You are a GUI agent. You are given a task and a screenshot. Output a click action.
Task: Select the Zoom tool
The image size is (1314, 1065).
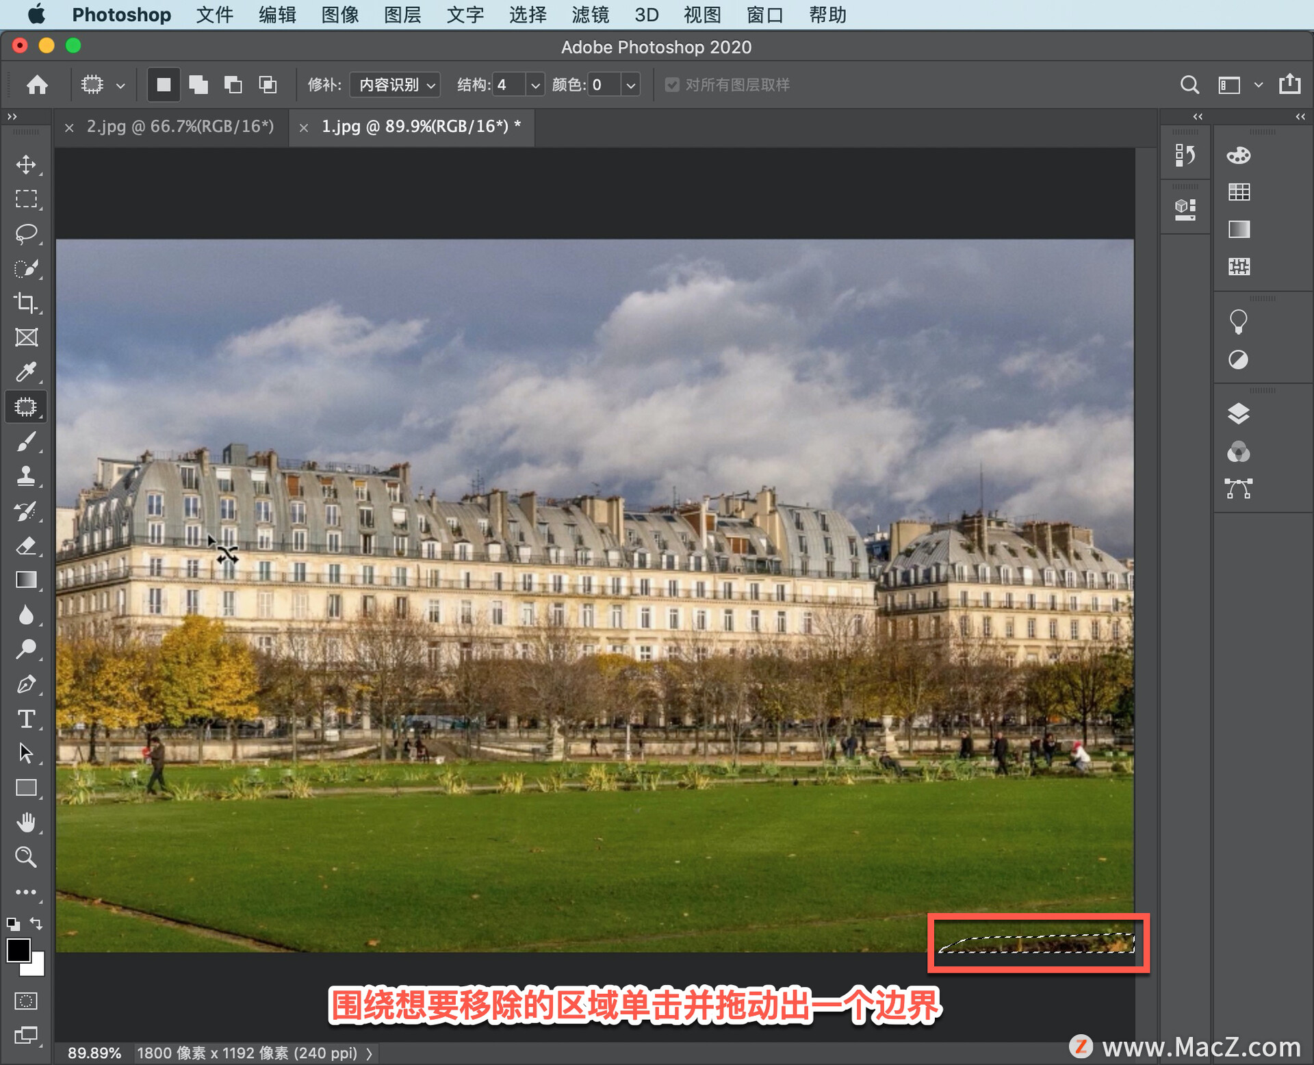(x=26, y=857)
